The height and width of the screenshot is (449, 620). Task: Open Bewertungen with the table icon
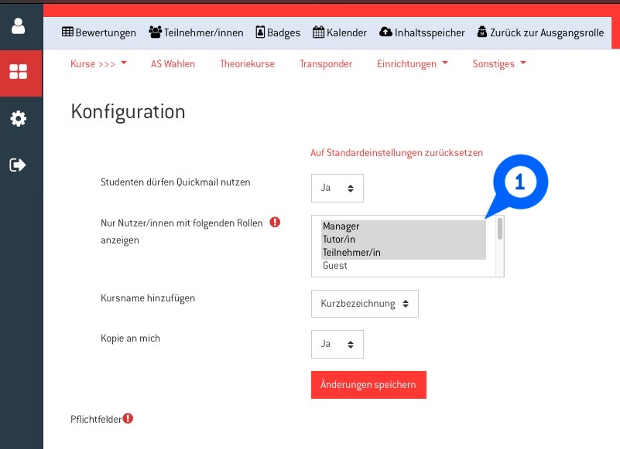pyautogui.click(x=98, y=32)
